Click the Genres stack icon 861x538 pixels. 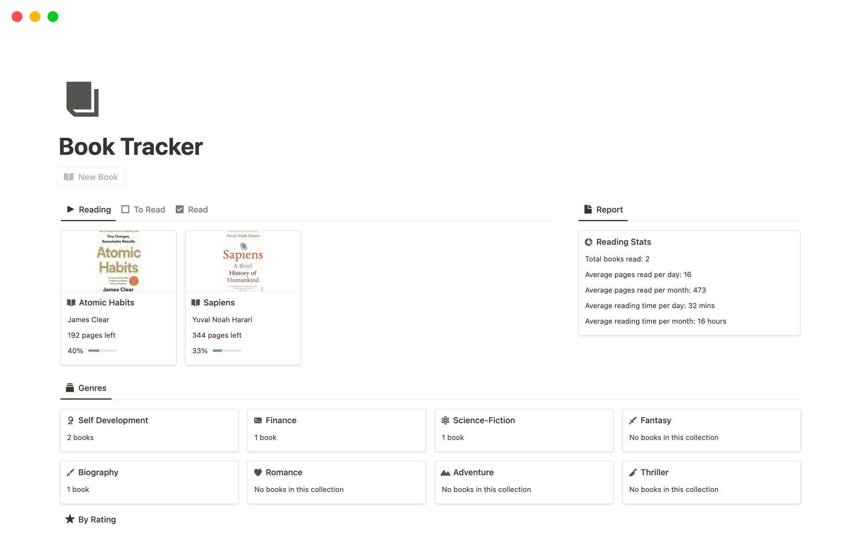click(x=70, y=387)
